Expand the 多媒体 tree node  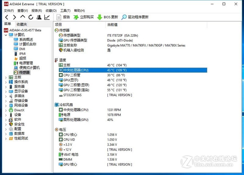[x=6, y=96]
